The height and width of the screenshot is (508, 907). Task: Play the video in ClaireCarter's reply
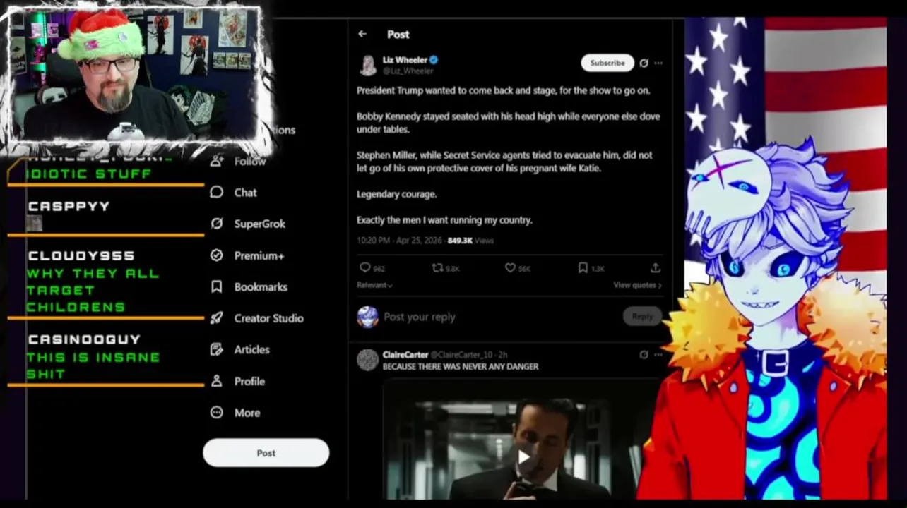coord(523,457)
